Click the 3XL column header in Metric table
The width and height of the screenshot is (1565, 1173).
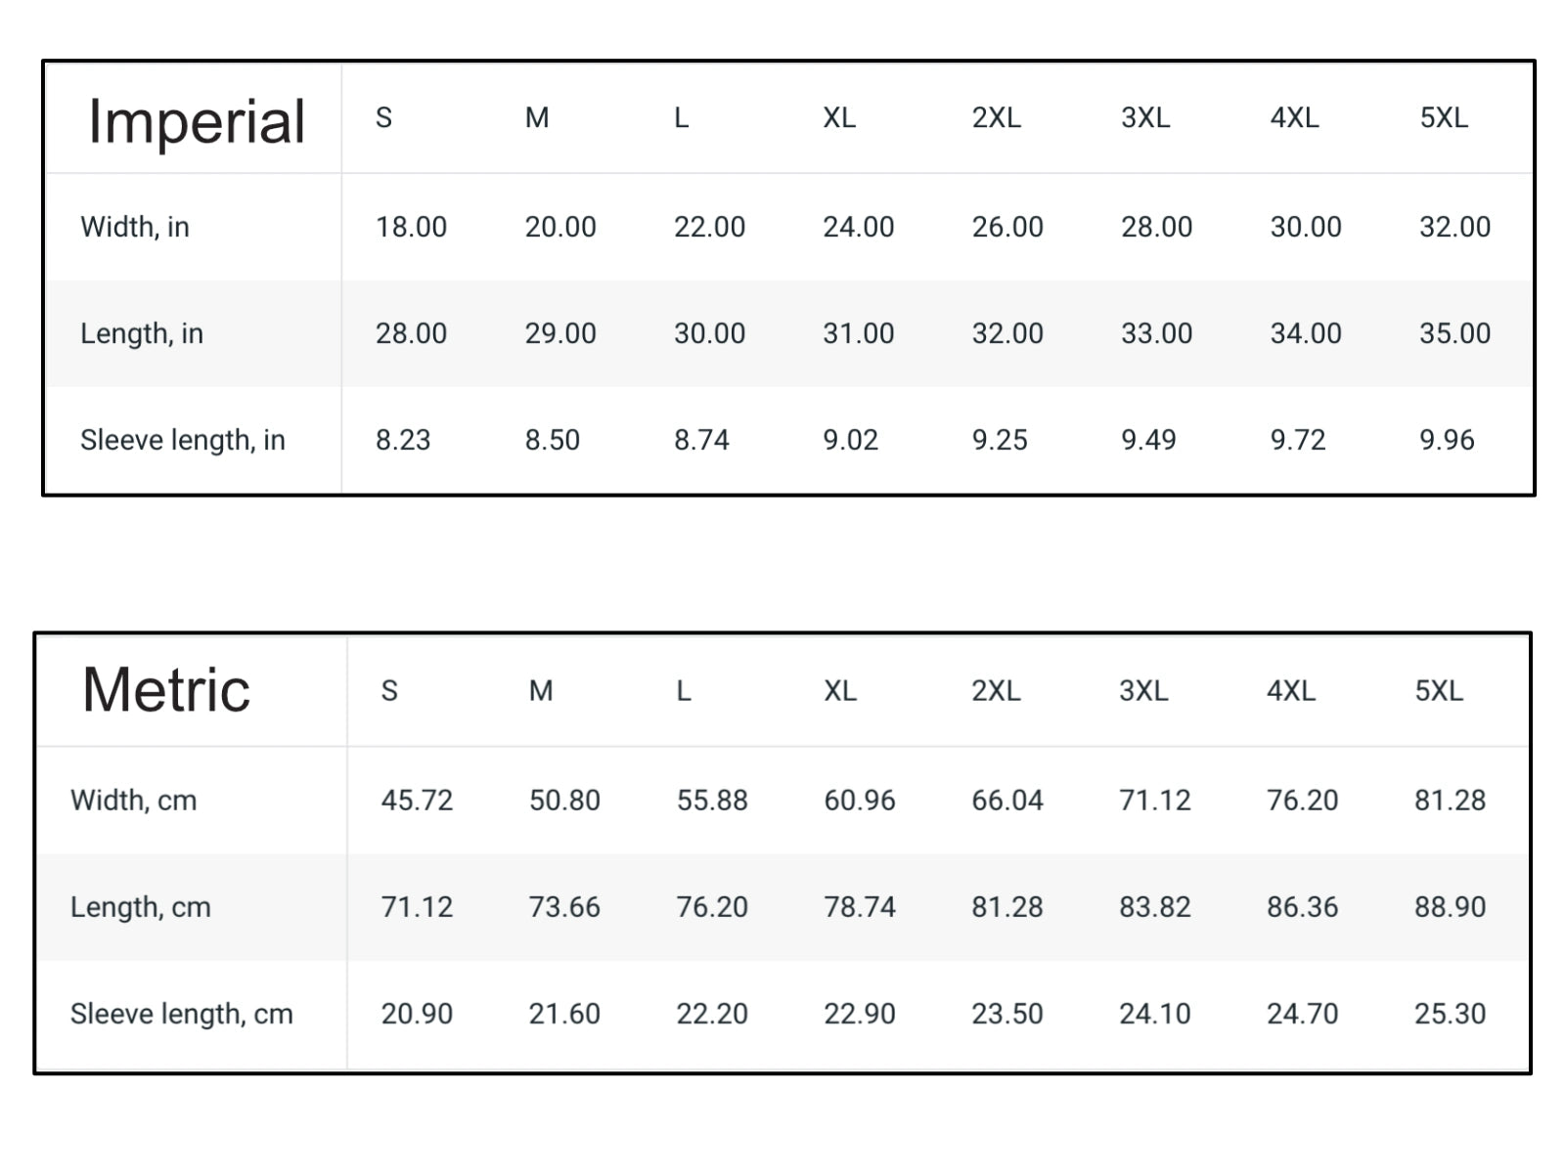coord(1143,691)
